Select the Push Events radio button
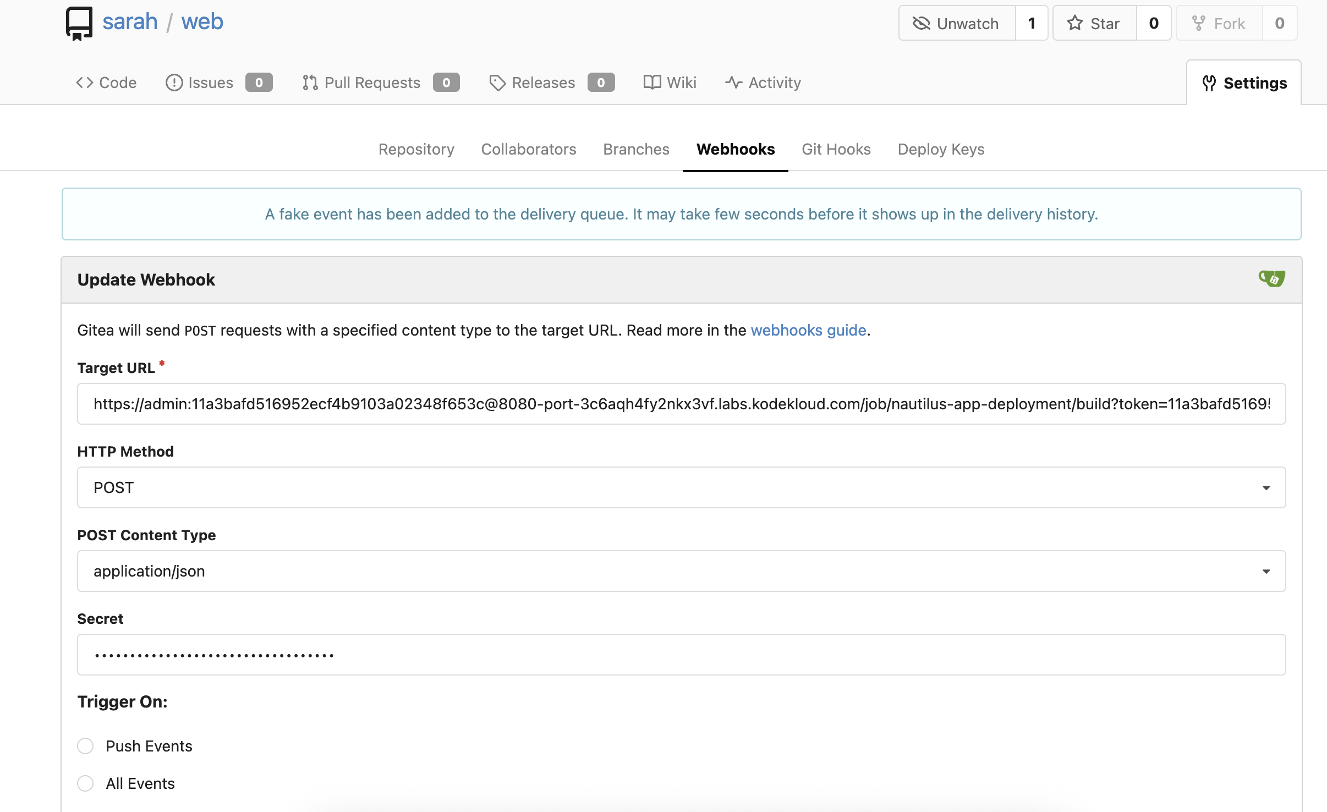The height and width of the screenshot is (812, 1327). pos(85,746)
